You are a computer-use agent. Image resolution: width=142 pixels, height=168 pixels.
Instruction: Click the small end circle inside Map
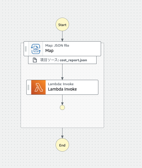62,107
